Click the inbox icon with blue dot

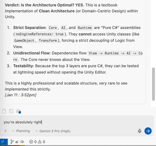click(19, 111)
